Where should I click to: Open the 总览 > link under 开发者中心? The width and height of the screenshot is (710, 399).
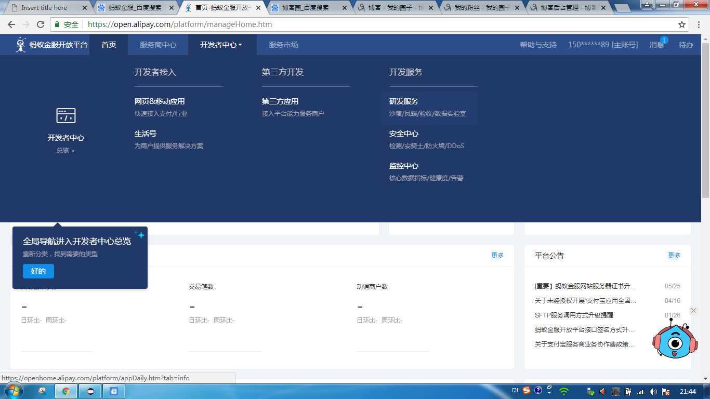[66, 151]
